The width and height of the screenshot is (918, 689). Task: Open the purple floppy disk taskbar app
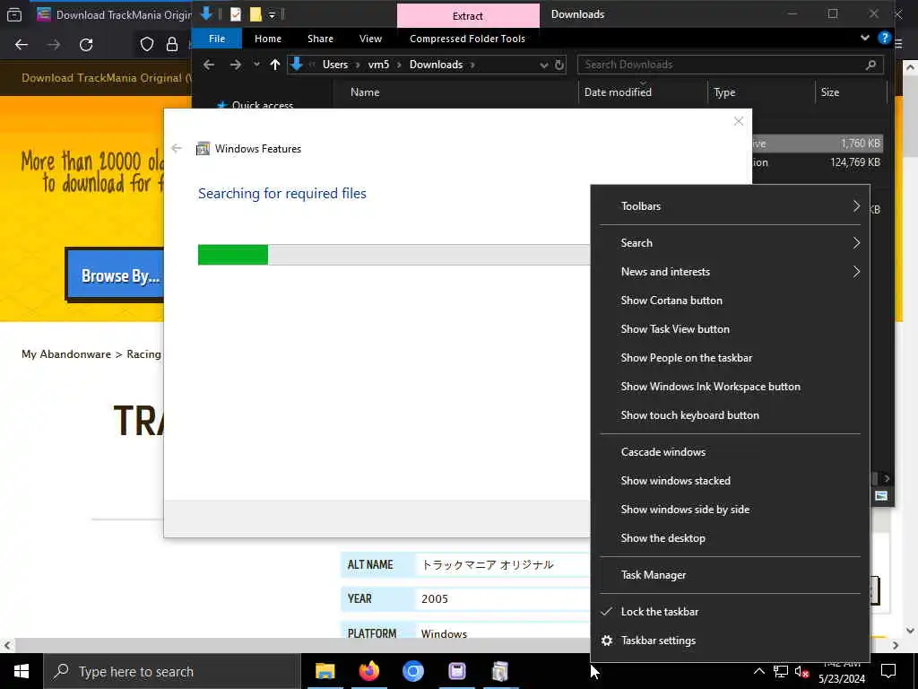click(x=456, y=671)
